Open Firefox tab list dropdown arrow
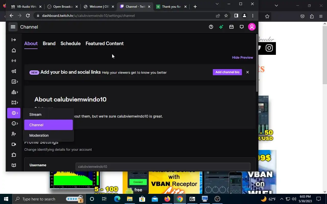 click(276, 5)
